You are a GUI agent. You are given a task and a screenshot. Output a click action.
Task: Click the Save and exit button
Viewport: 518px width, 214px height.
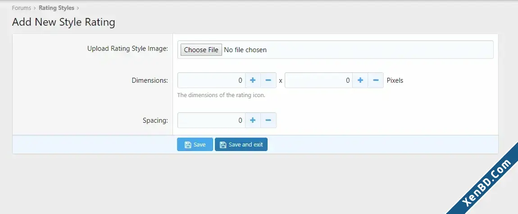tap(241, 144)
